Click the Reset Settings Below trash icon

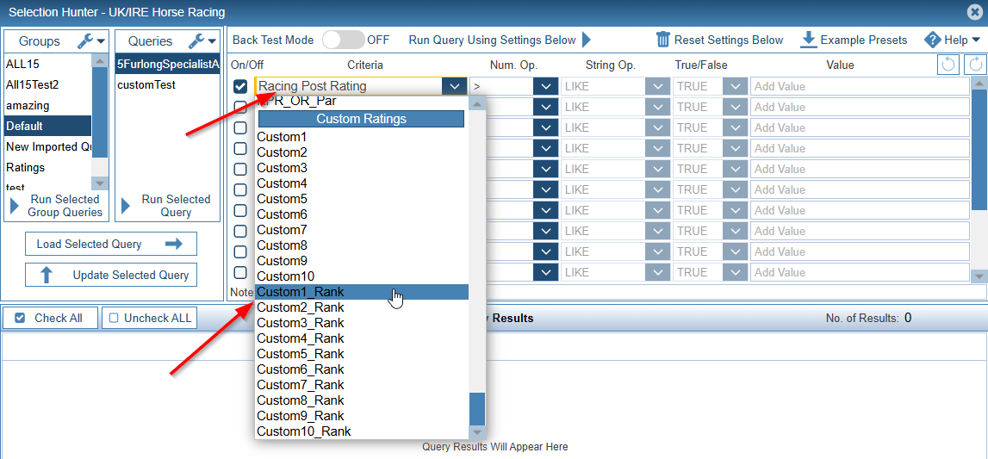[663, 40]
